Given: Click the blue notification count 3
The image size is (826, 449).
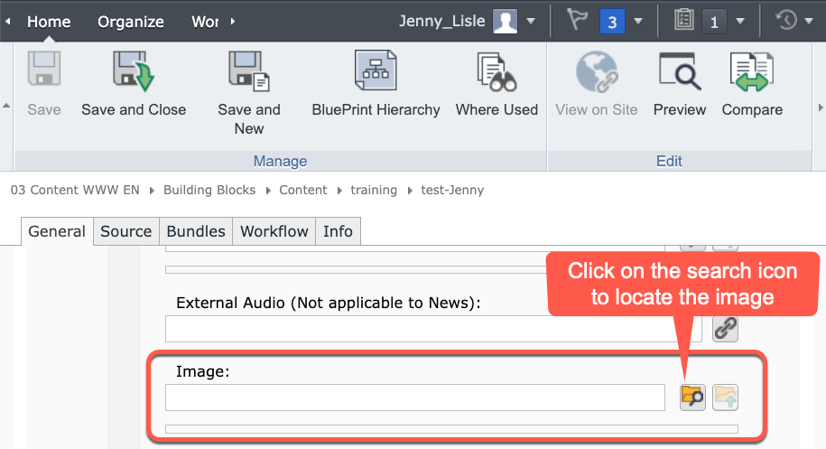Looking at the screenshot, I should point(612,22).
